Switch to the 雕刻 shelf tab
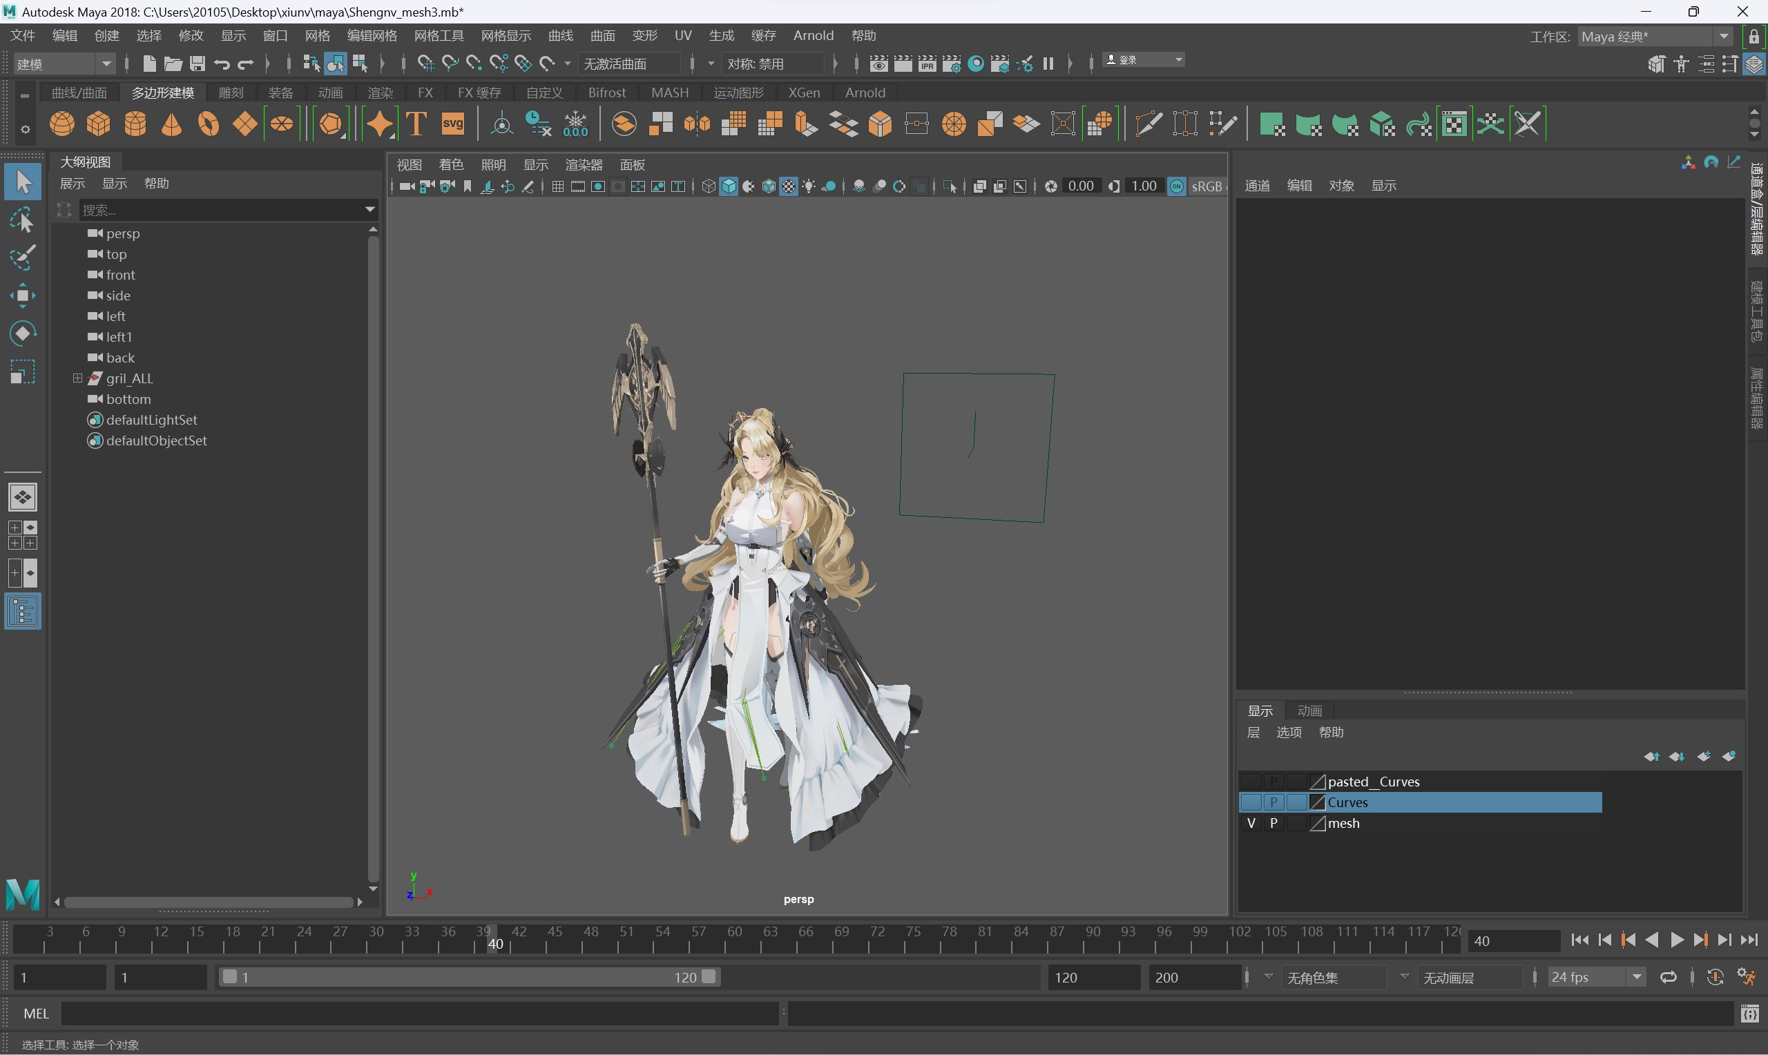Image resolution: width=1768 pixels, height=1055 pixels. [231, 93]
